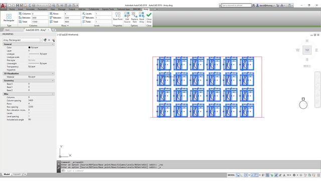
Task: Collapse the Misc section in Properties
Action: point(53,94)
